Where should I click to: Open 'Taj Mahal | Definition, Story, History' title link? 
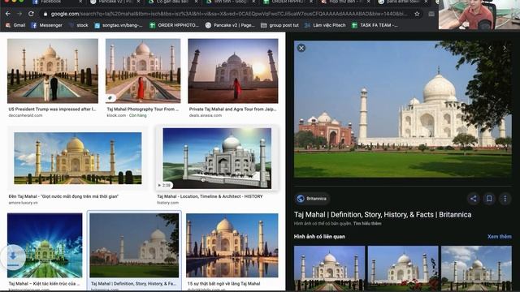[383, 214]
